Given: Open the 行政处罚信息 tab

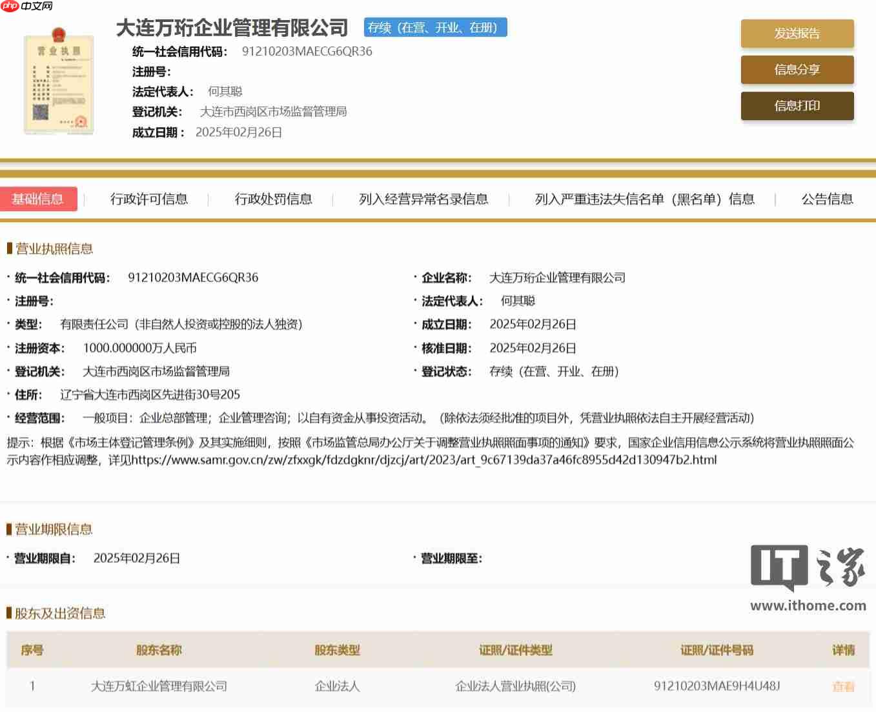Looking at the screenshot, I should click(273, 199).
